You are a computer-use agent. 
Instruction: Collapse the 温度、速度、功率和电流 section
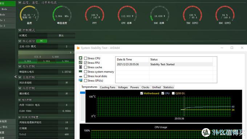tap(20, 3)
